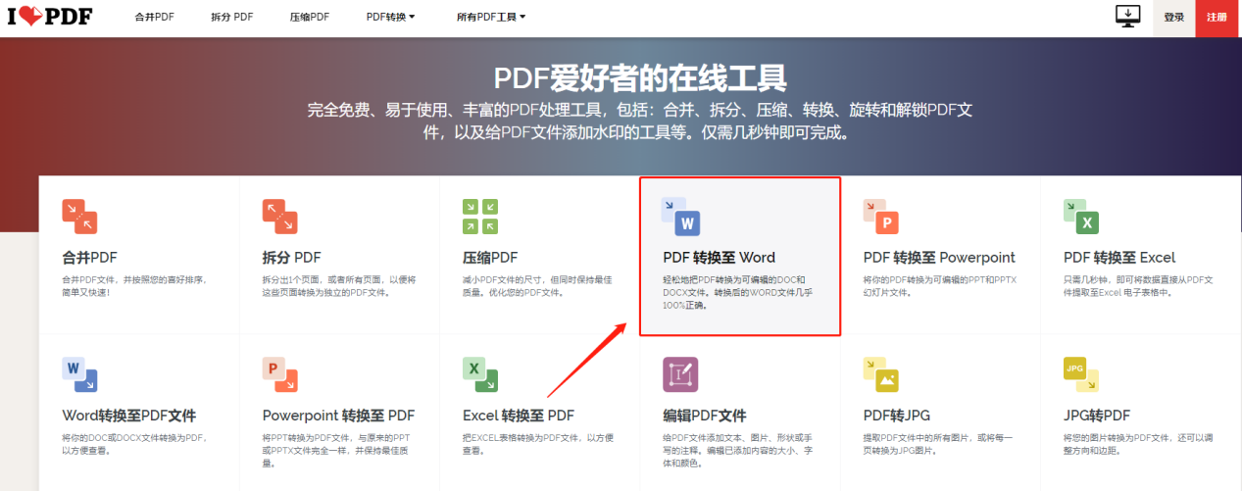Click the description starting 合并PDF文件，并按照
Image resolution: width=1242 pixels, height=491 pixels.
[135, 285]
